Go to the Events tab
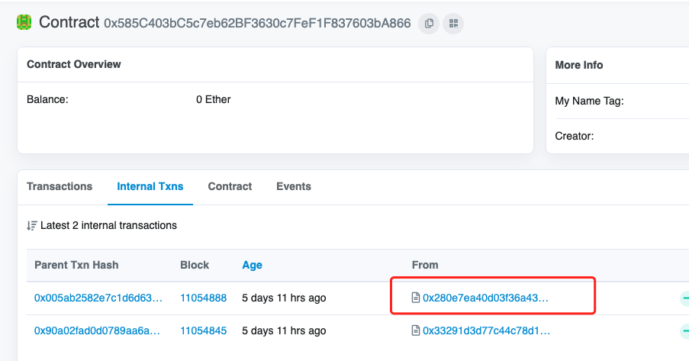The height and width of the screenshot is (361, 689). click(x=294, y=186)
